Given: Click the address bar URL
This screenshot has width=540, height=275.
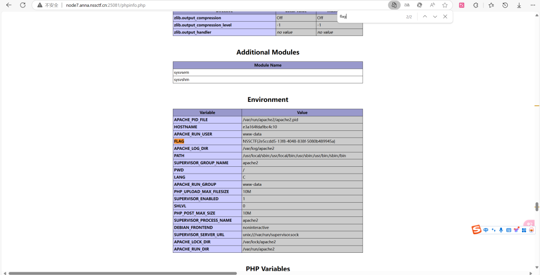Looking at the screenshot, I should (105, 5).
